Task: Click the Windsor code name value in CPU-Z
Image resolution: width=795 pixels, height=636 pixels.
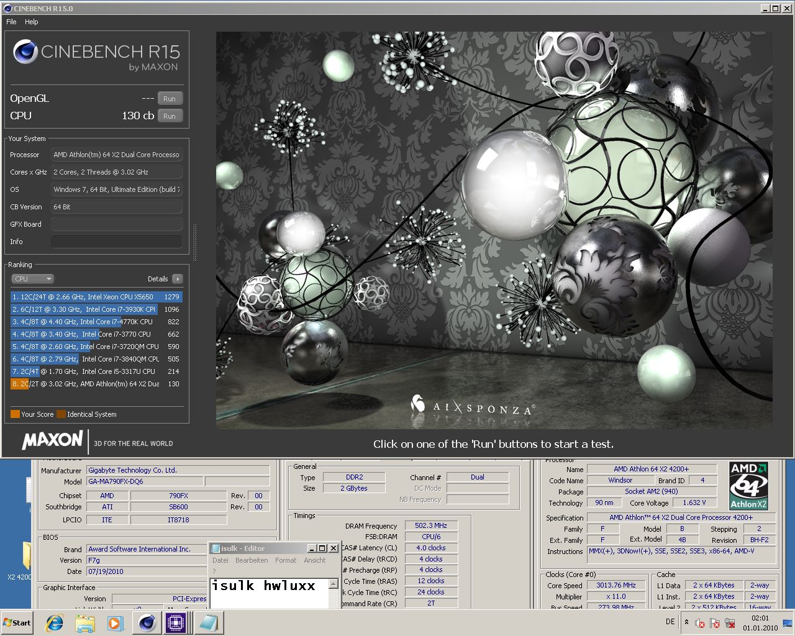Action: click(620, 480)
